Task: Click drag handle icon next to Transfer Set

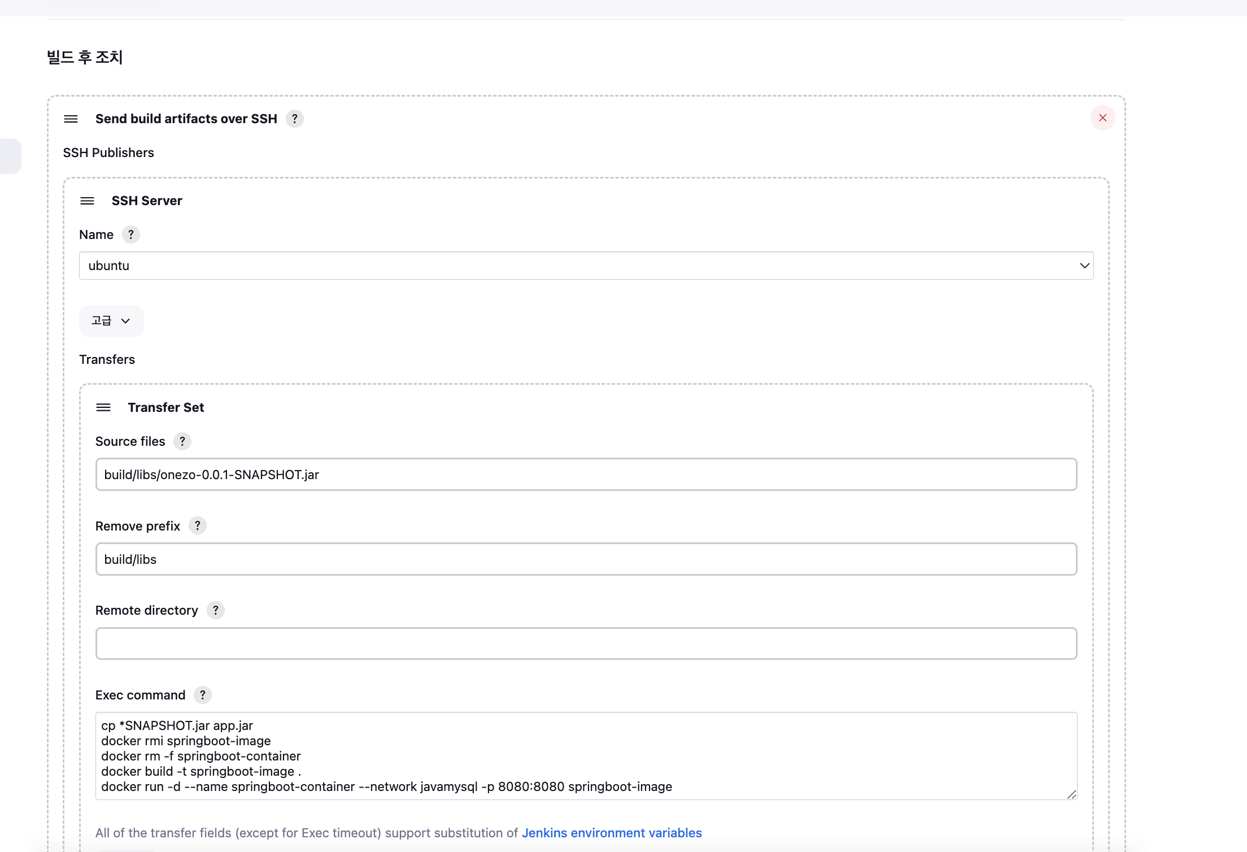Action: click(103, 407)
